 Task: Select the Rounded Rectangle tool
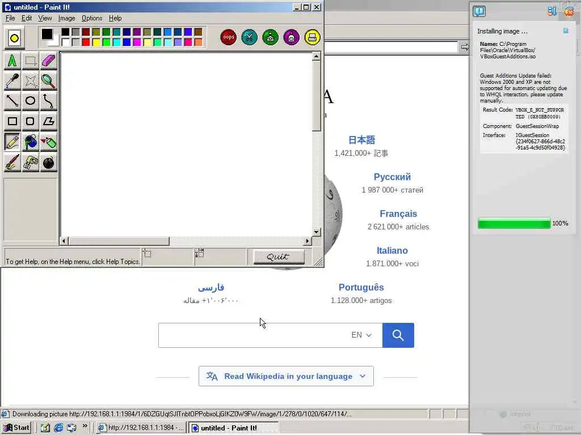point(31,121)
